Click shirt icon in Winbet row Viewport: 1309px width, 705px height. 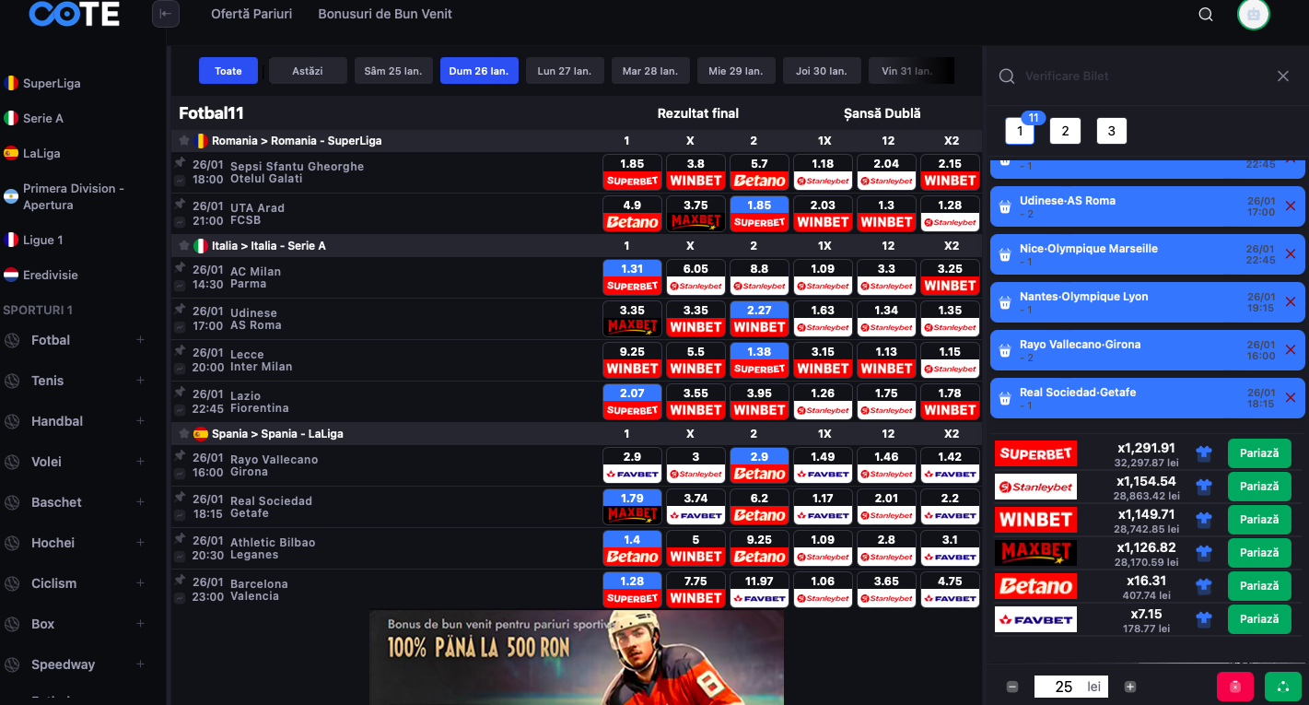click(x=1203, y=520)
